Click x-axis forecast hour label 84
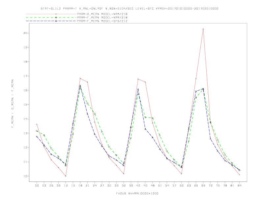 (x=239, y=185)
